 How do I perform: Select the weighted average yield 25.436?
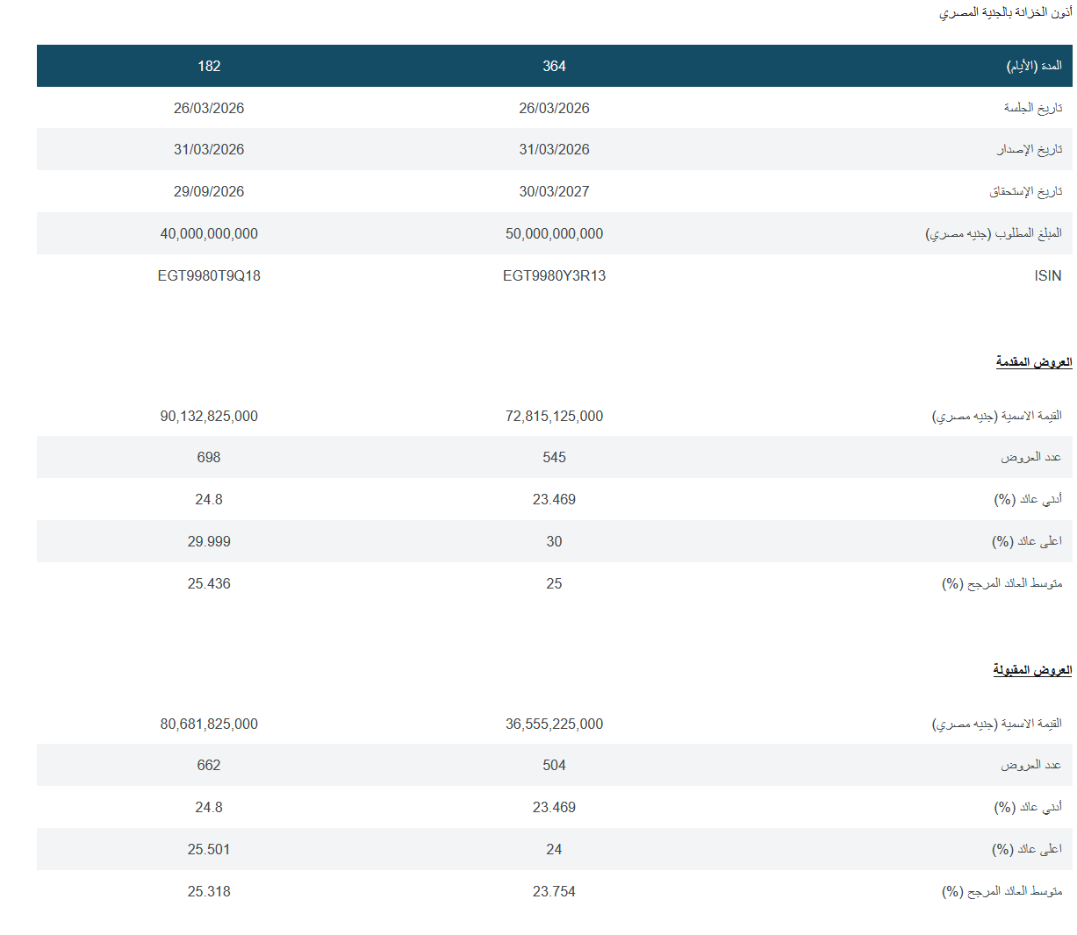click(x=209, y=584)
